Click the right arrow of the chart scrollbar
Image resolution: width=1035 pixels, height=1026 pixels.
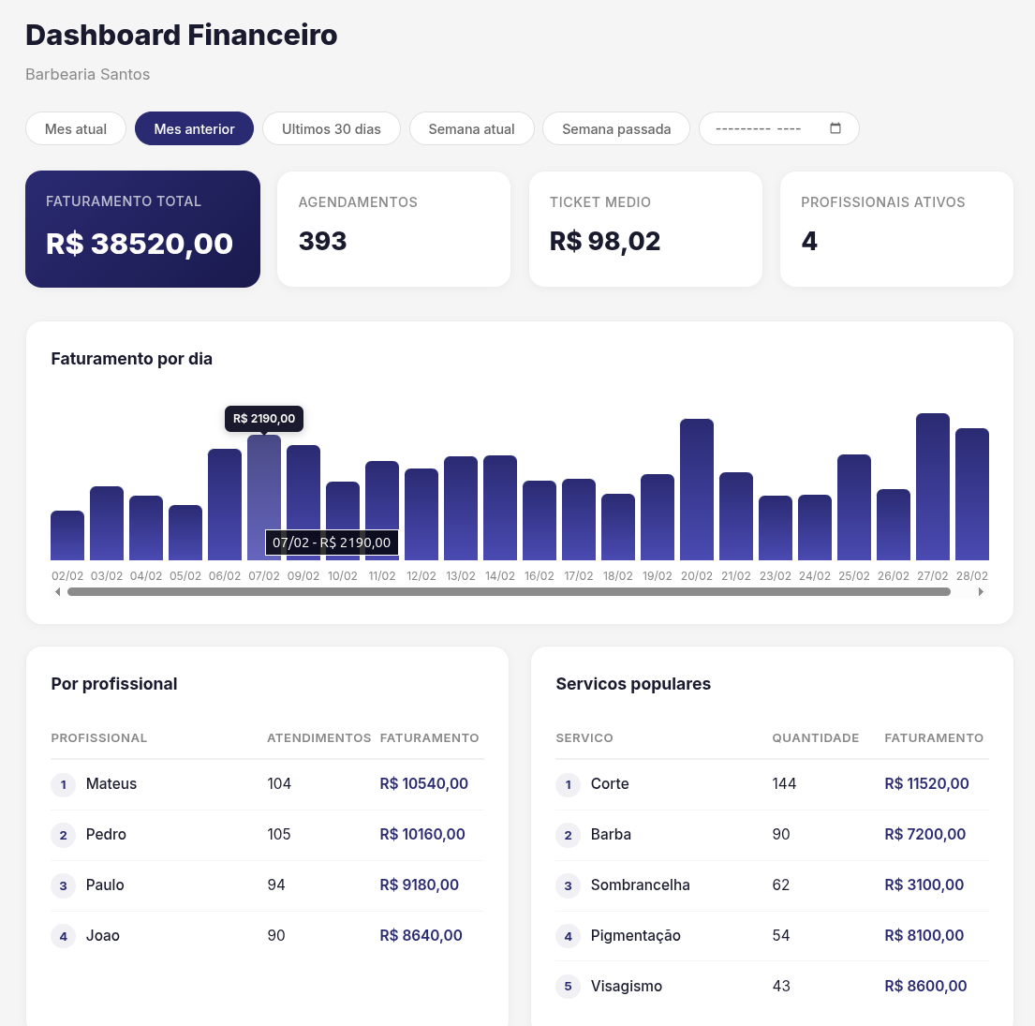click(x=982, y=591)
